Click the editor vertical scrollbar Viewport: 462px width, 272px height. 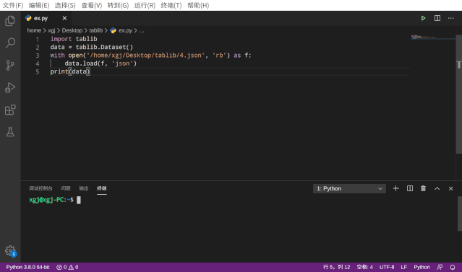(x=459, y=94)
